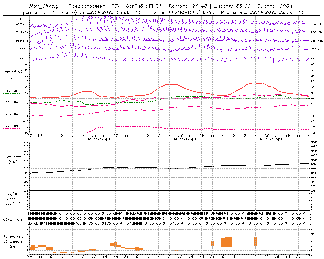Image resolution: width=324 pixels, height=259 pixels.
Task: Select the forecast start 22.09.2025 18:00 UTC
Action: click(x=114, y=12)
